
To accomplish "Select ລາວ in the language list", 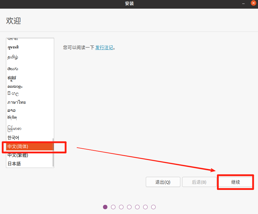I will pos(30,110).
